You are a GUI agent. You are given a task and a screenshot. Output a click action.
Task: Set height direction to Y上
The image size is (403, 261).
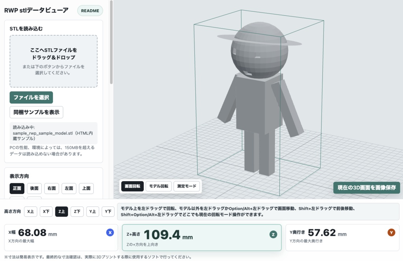point(92,211)
